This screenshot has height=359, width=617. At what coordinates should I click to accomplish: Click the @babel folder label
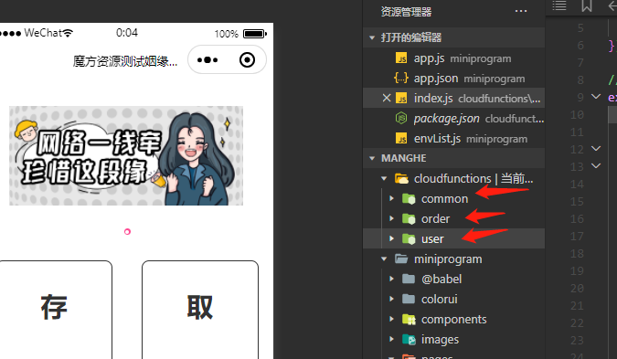(441, 279)
